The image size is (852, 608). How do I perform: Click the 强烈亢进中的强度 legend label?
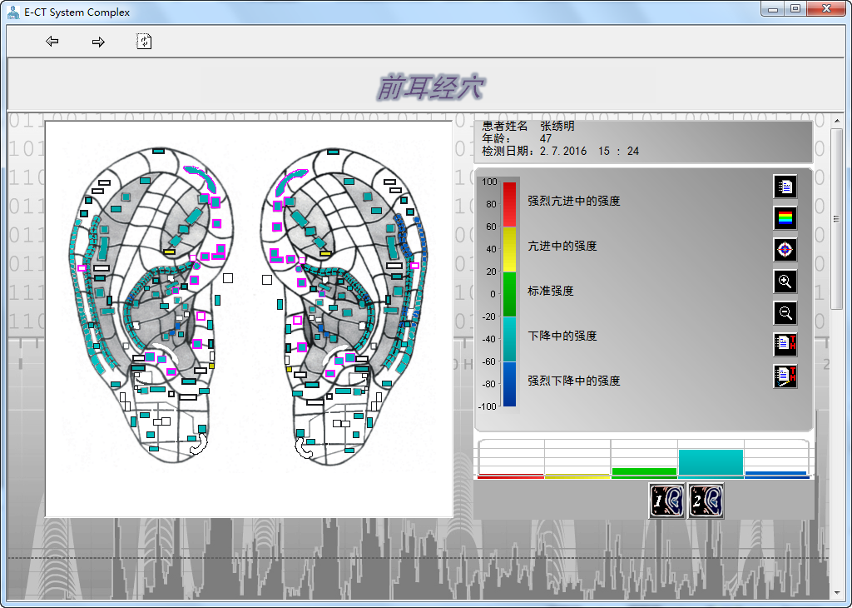coord(574,202)
